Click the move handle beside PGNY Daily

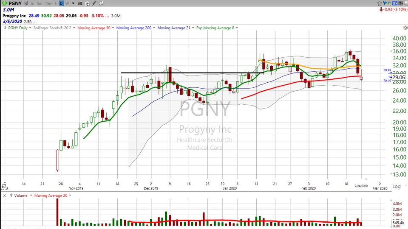coord(5,28)
